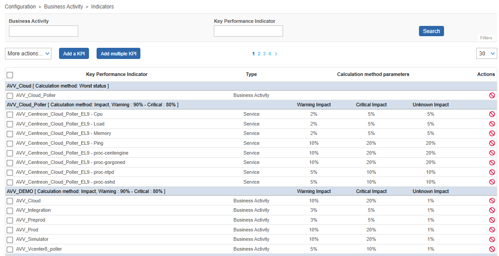Disable the proc-gorgoned KPI via action icon

coord(492,163)
